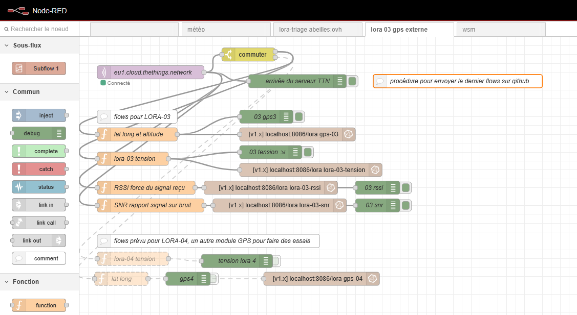The width and height of the screenshot is (577, 315).
Task: Select the status node in palette
Action: point(39,187)
